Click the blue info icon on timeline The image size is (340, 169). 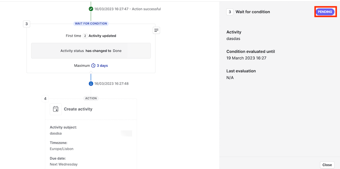point(91,84)
